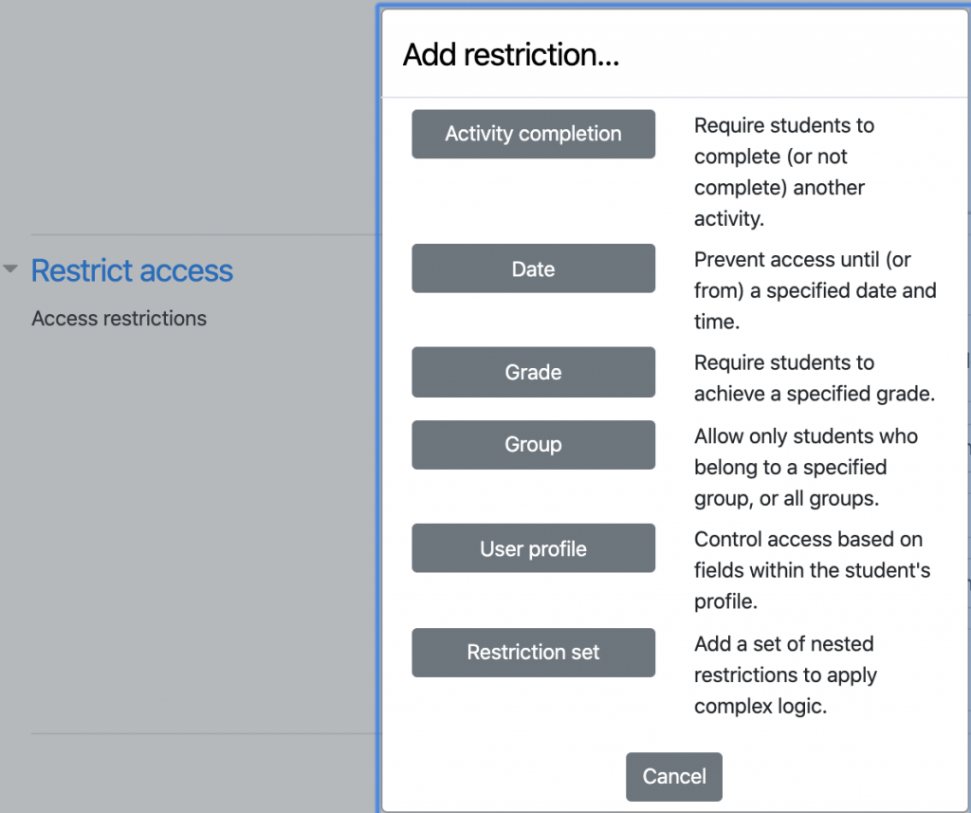Image resolution: width=971 pixels, height=813 pixels.
Task: Click the empty dimmed area below Access restrictions
Action: click(190, 522)
